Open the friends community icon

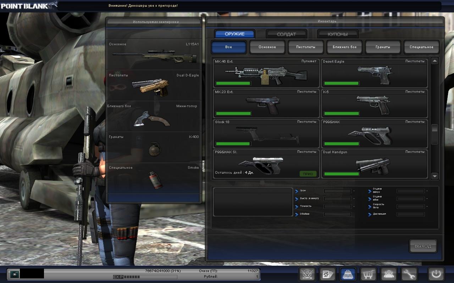389,274
